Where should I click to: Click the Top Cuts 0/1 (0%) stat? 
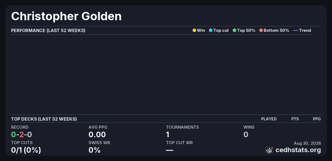[x=26, y=150]
